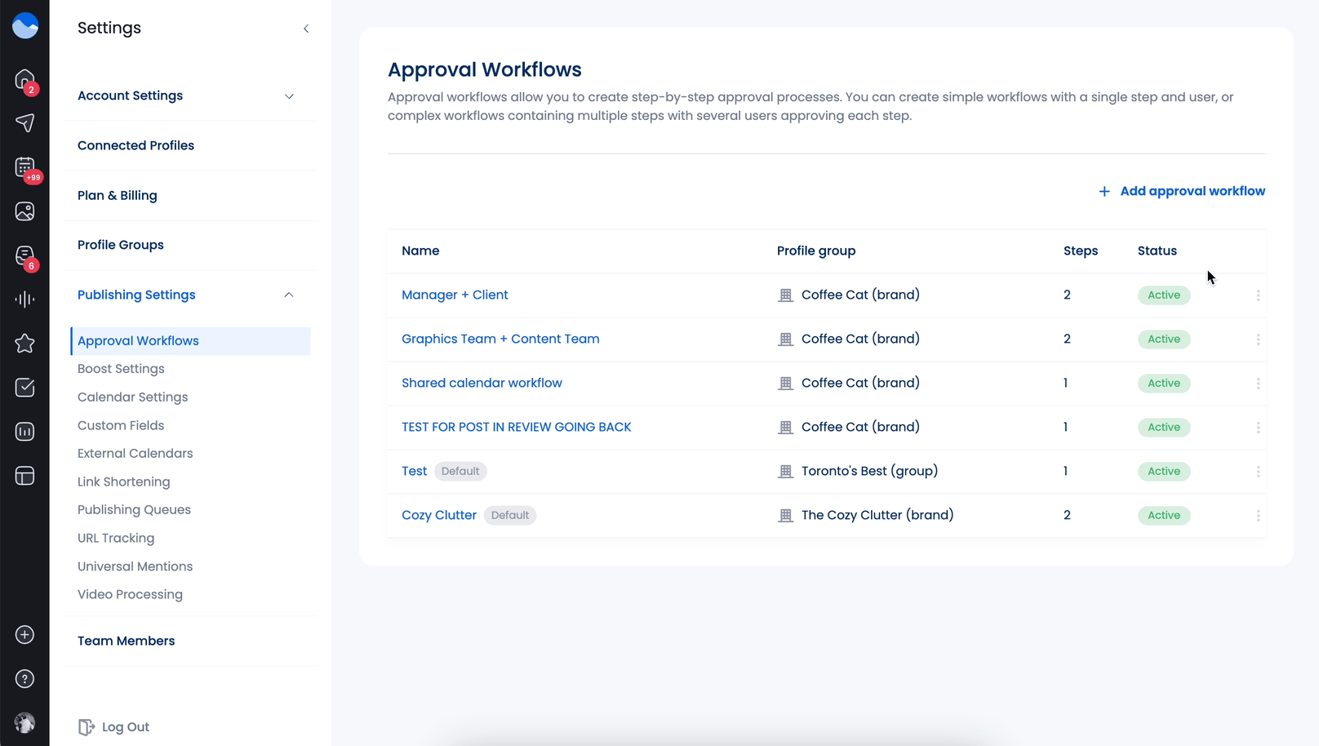Viewport: 1319px width, 746px height.
Task: Click Add approval workflow
Action: [x=1182, y=191]
